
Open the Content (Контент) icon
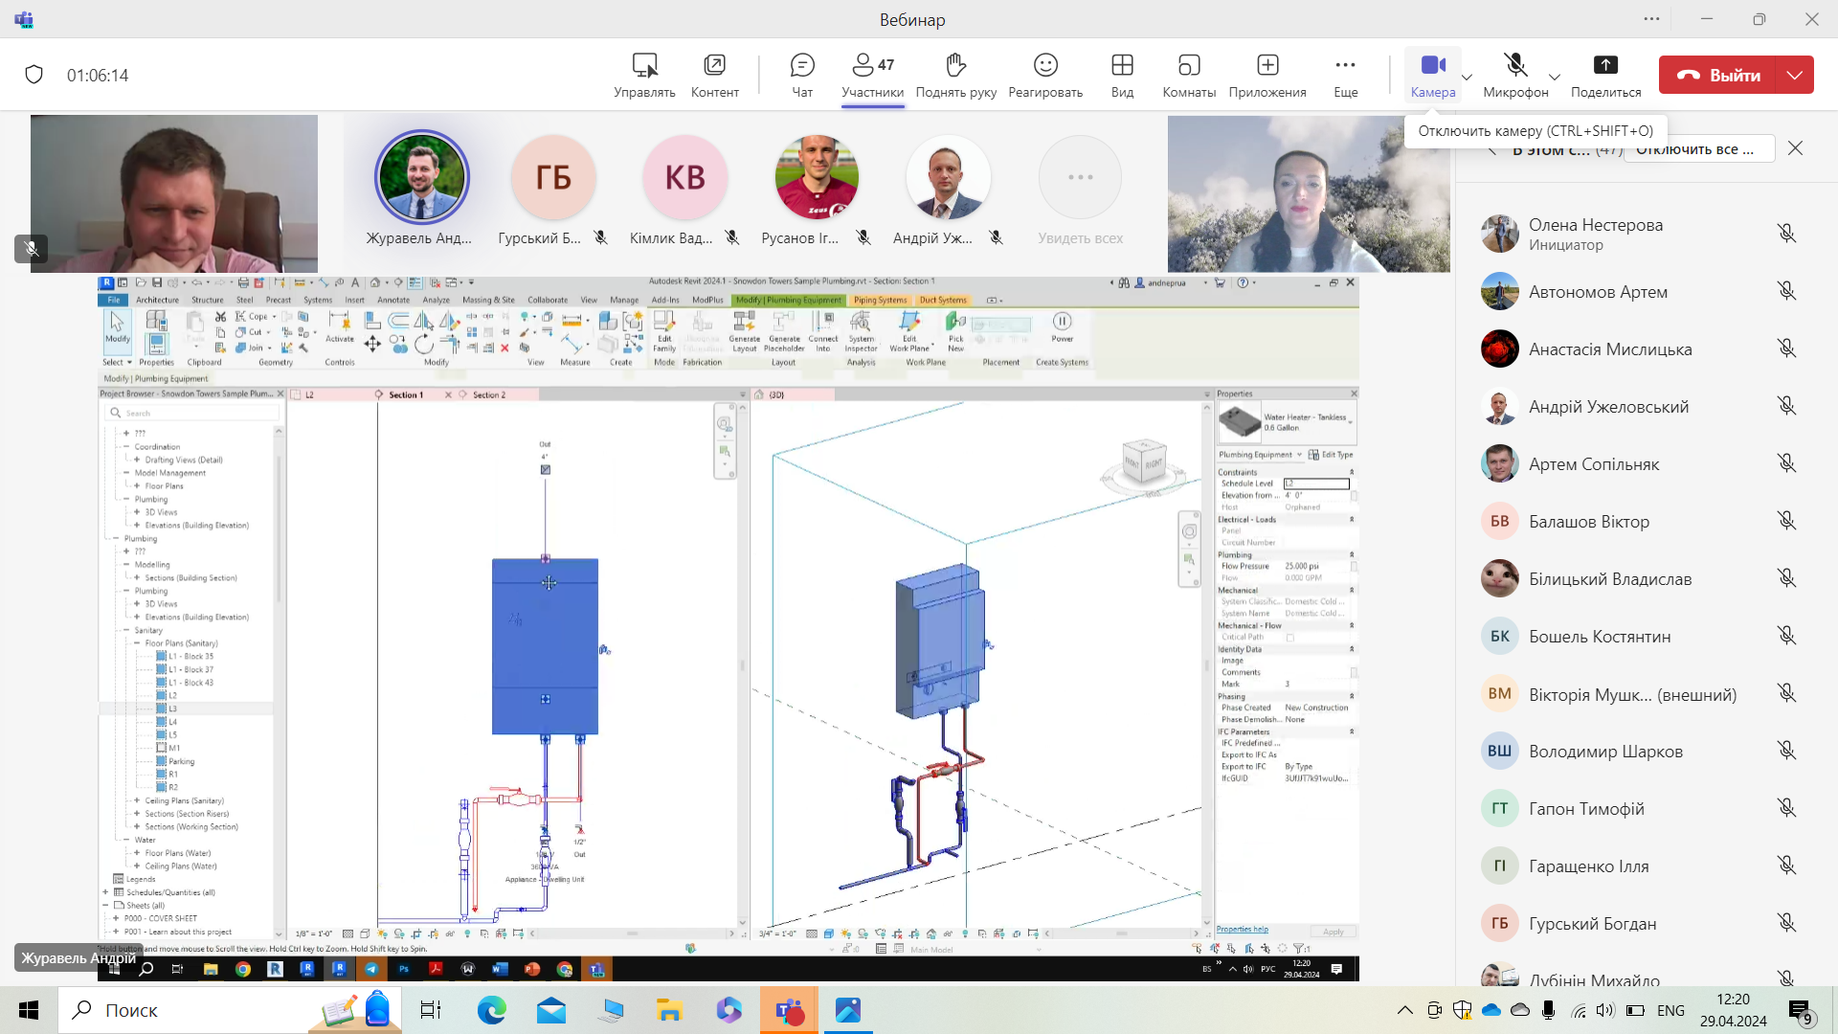(x=714, y=75)
